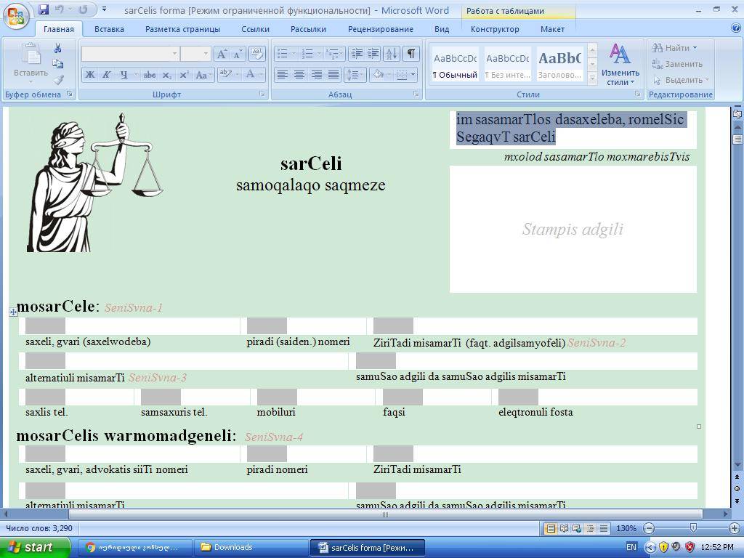Screen dimensions: 744x558
Task: Apply italic with the К button
Action: click(x=107, y=75)
